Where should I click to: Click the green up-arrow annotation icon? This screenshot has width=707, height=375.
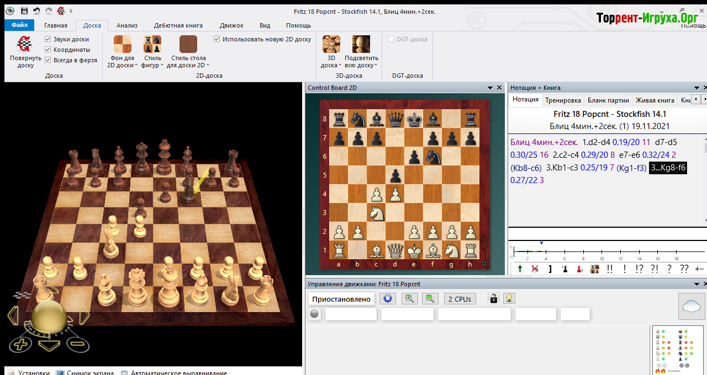coord(520,269)
